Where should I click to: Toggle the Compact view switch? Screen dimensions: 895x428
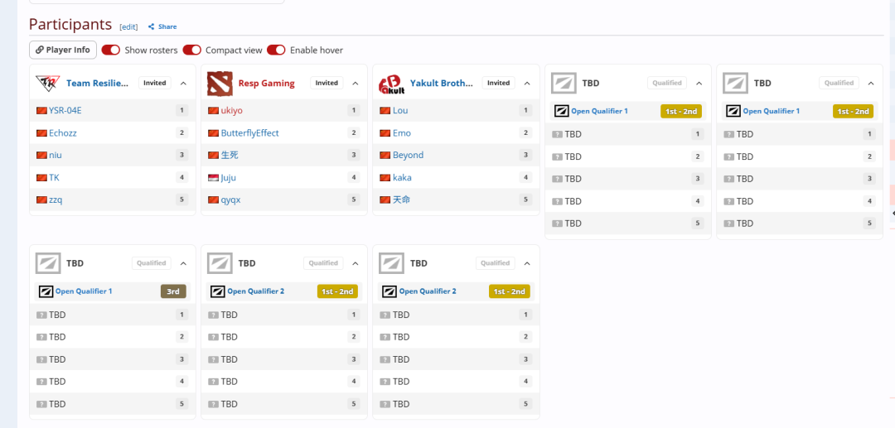[x=191, y=50]
